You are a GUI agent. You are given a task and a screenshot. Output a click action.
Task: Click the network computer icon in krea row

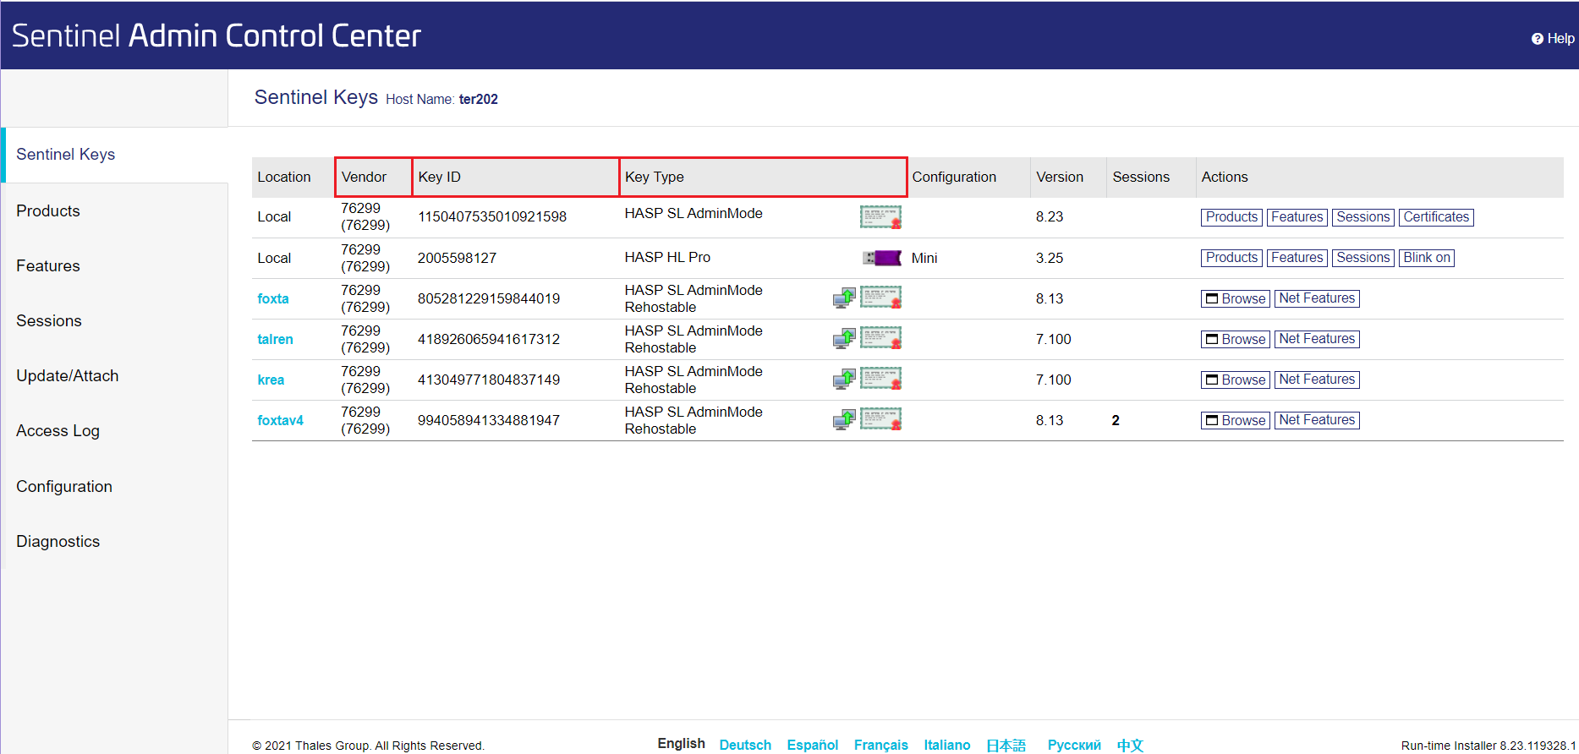(844, 380)
